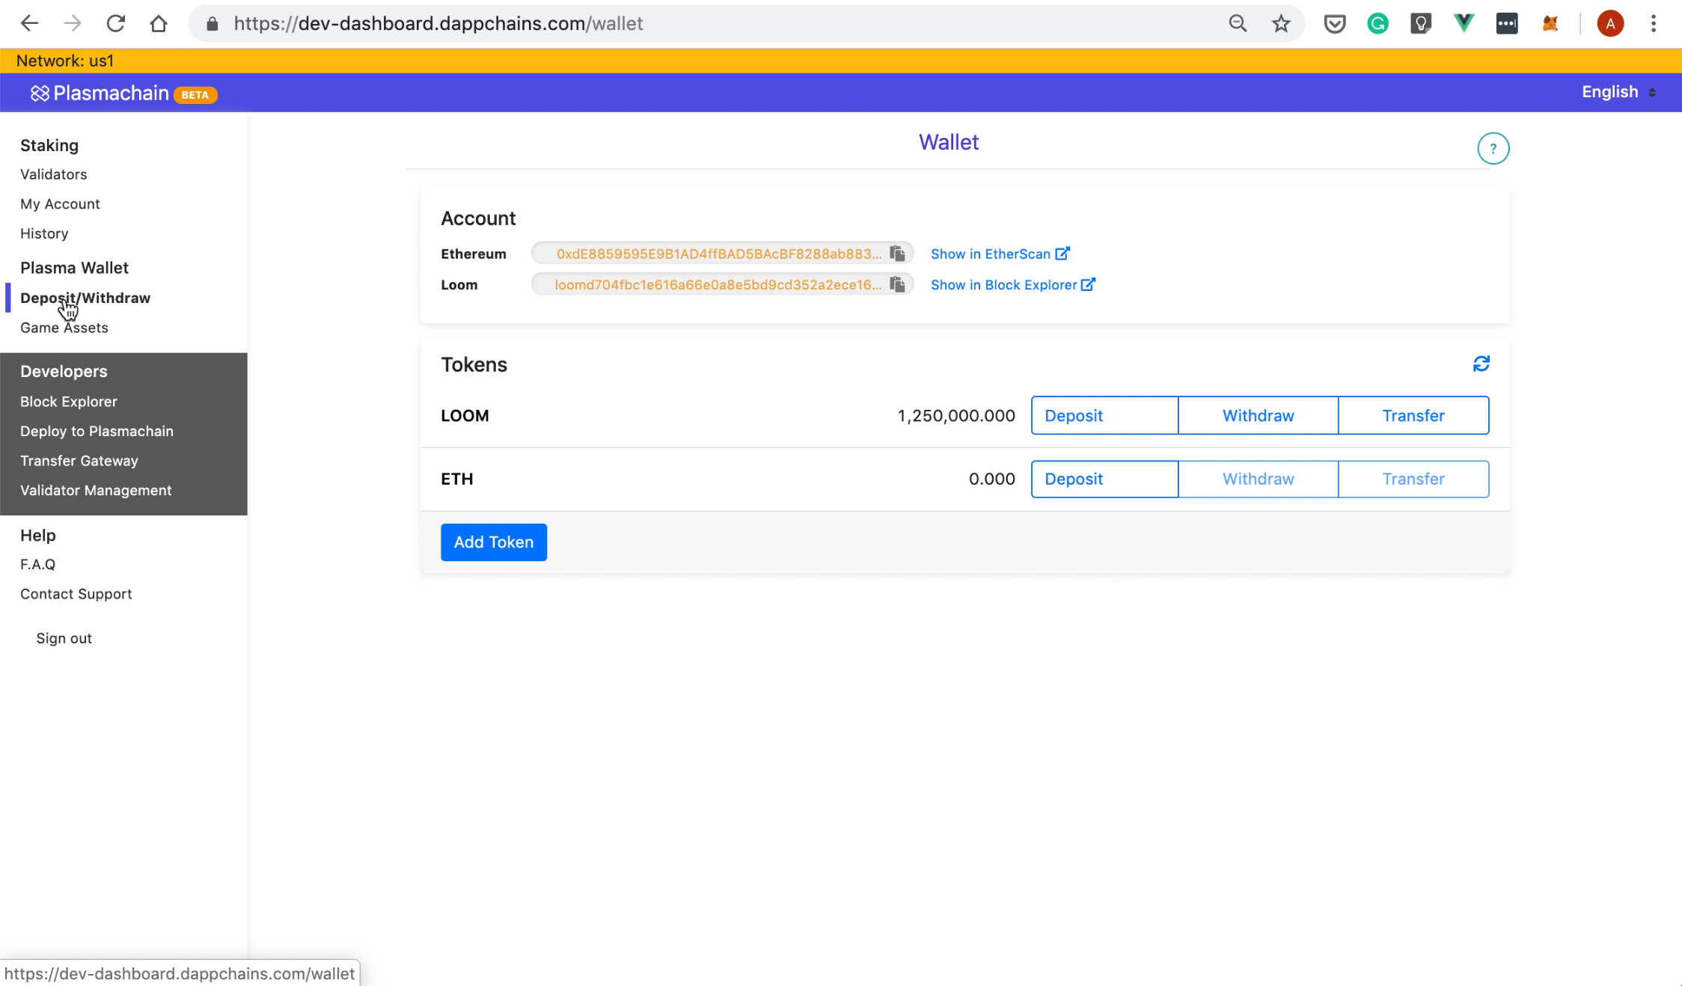Screen dimensions: 1682x986
Task: Select the Ethereum address text
Action: (719, 254)
